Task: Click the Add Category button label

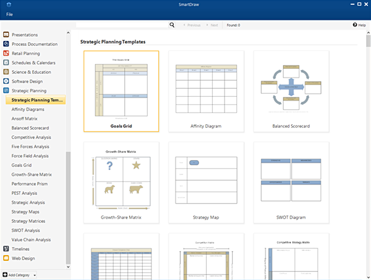Action: (x=19, y=275)
